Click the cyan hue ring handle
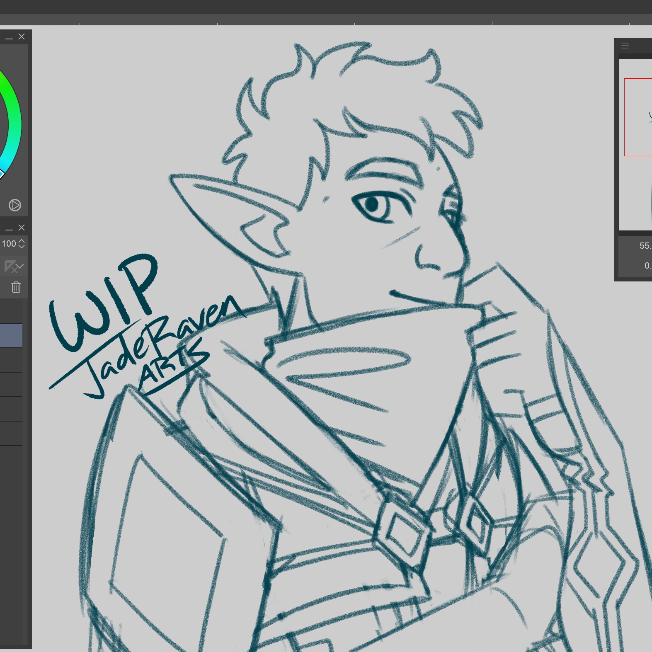 coord(1,174)
